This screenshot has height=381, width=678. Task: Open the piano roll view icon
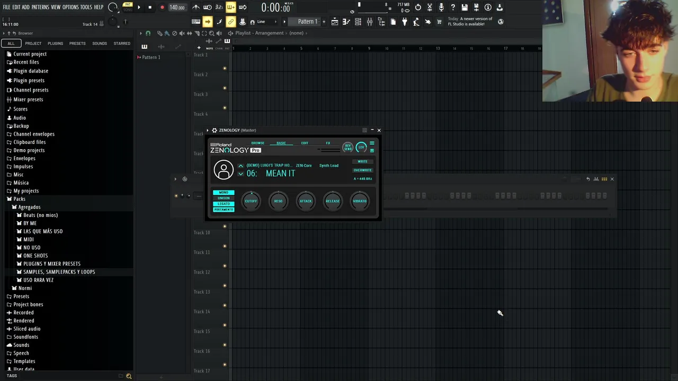346,22
